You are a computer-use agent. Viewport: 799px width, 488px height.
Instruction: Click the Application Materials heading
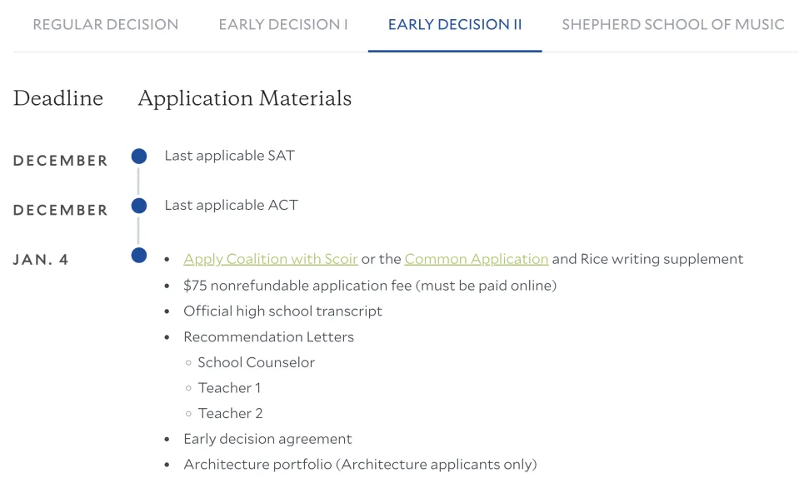pos(244,98)
